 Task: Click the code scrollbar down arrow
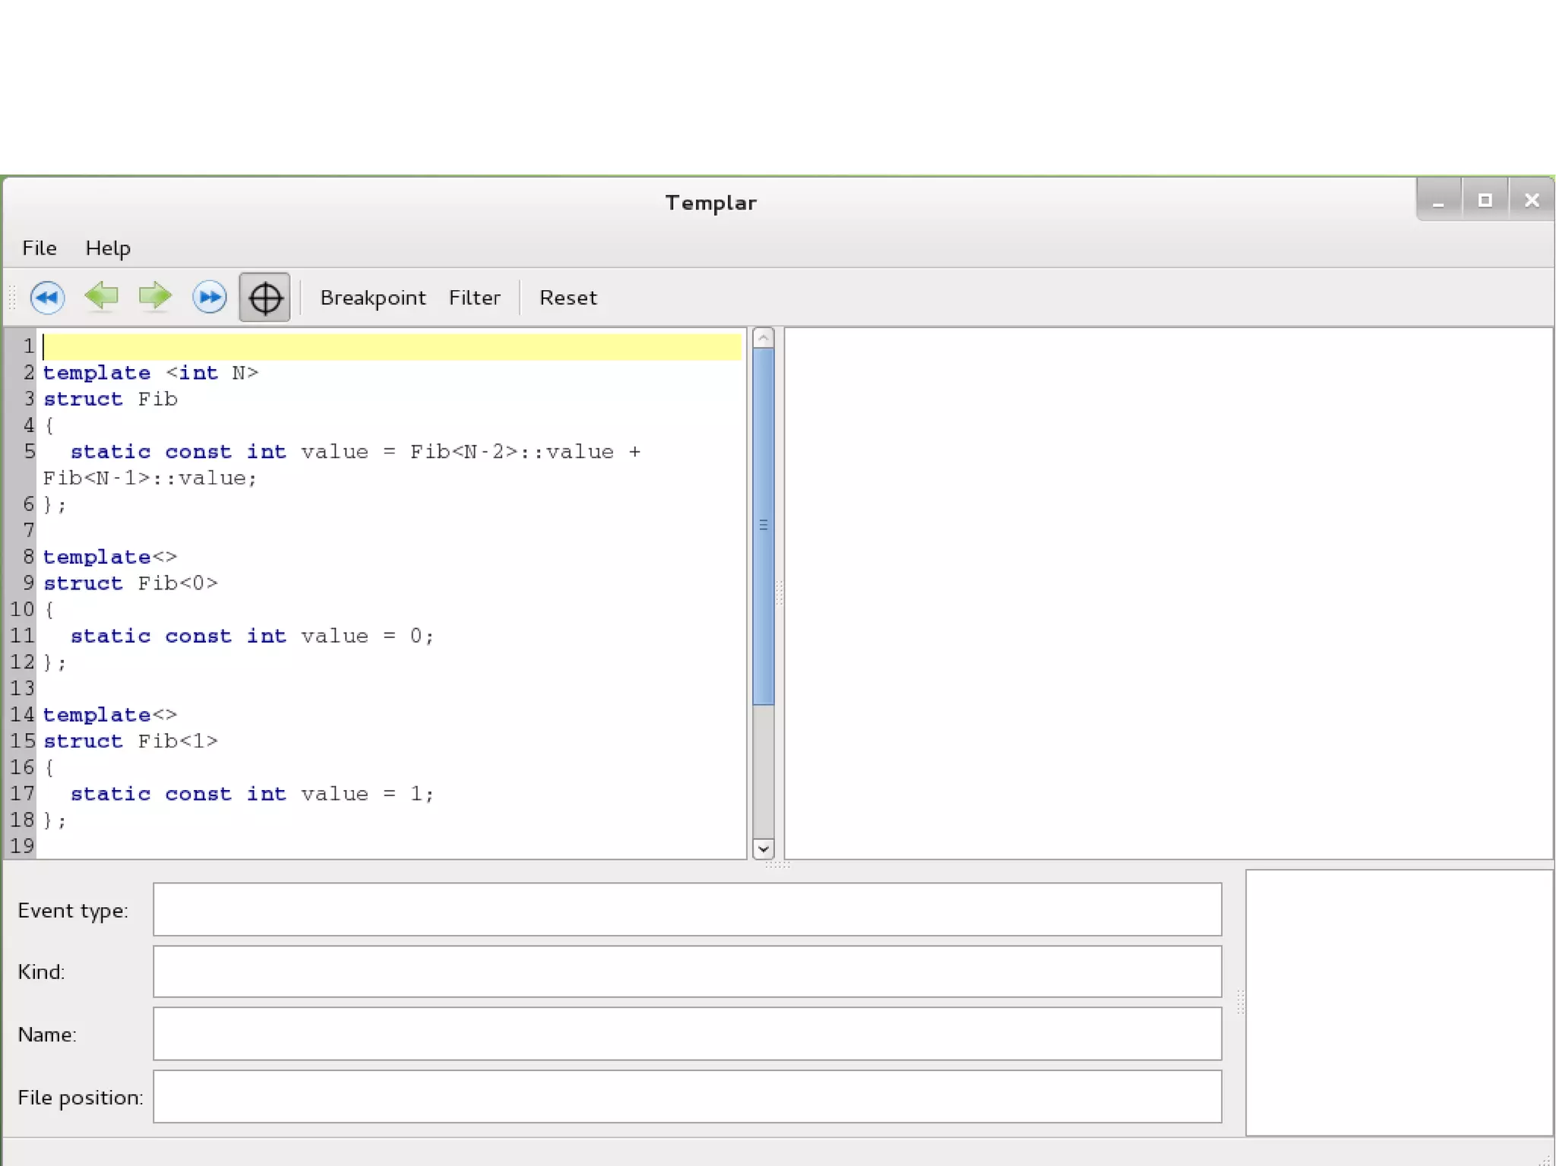click(x=763, y=848)
